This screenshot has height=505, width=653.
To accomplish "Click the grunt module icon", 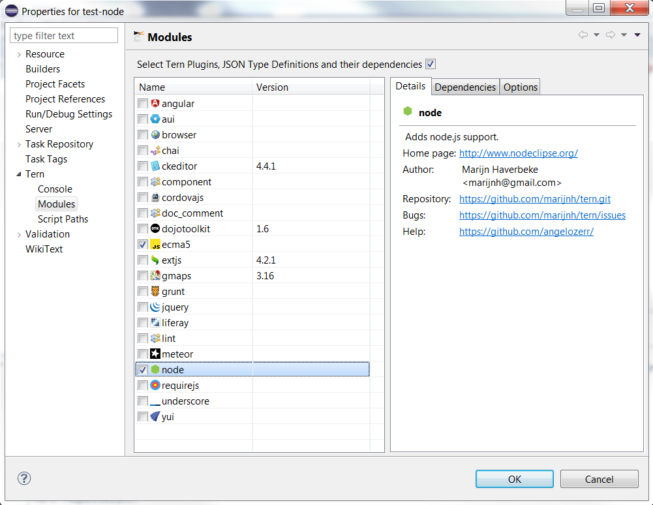I will coord(155,291).
